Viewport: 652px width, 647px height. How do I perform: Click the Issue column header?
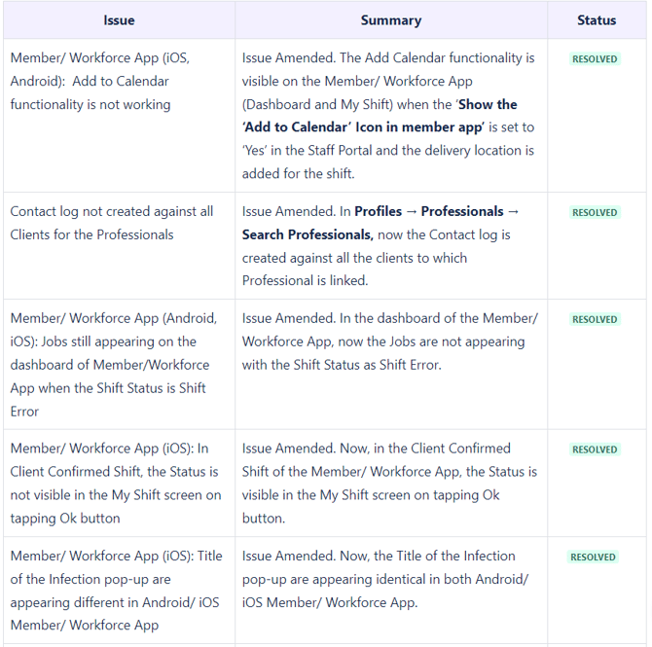coord(119,20)
